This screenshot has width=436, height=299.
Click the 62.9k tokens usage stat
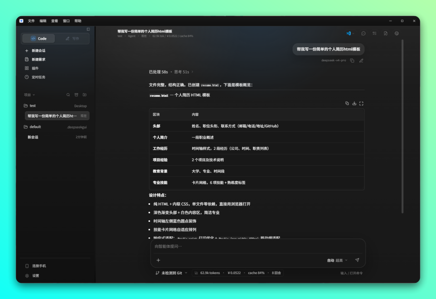click(208, 273)
